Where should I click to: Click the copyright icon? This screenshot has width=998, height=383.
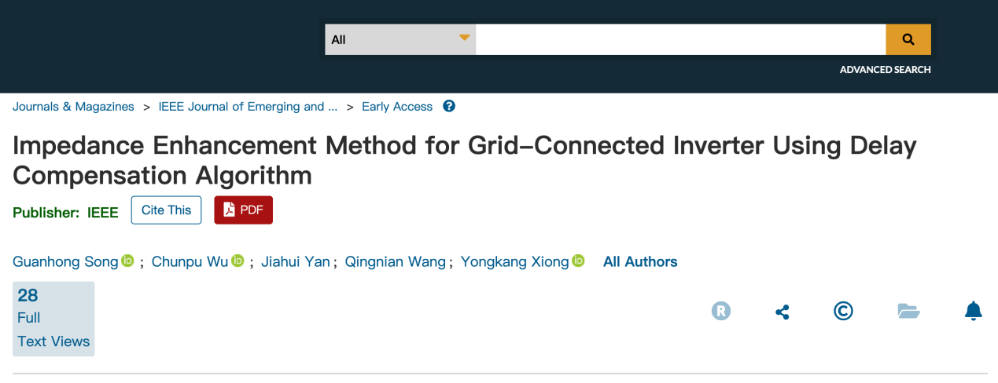(x=843, y=312)
